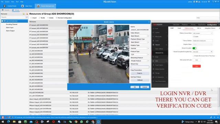220x124 pixels.
Task: Open the Rotation Type dropdown
Action: tap(140, 48)
